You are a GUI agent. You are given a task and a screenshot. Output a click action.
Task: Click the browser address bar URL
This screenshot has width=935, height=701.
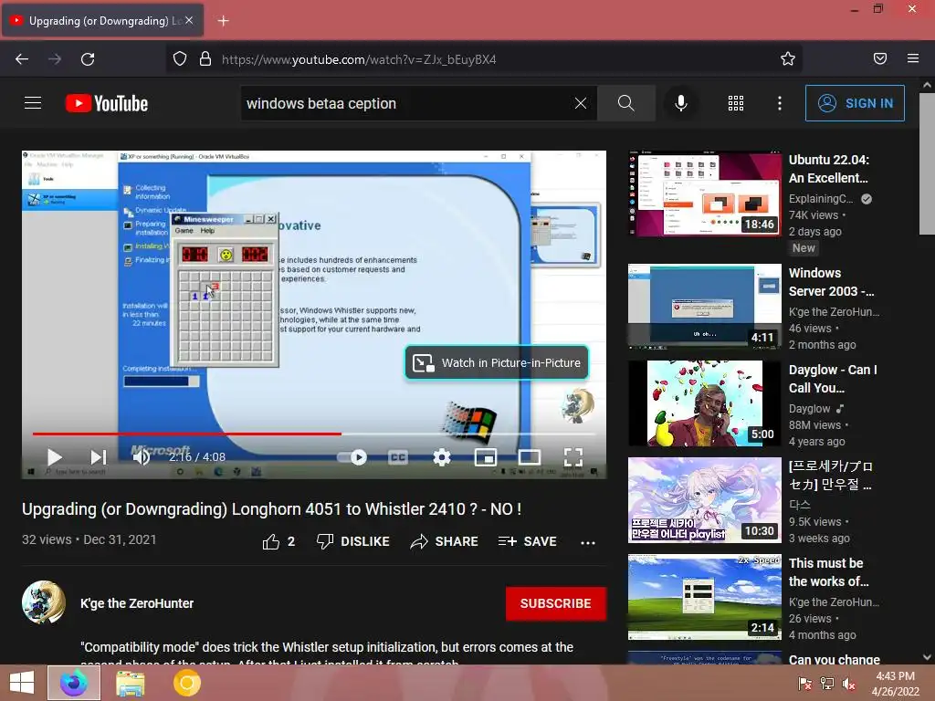(358, 59)
